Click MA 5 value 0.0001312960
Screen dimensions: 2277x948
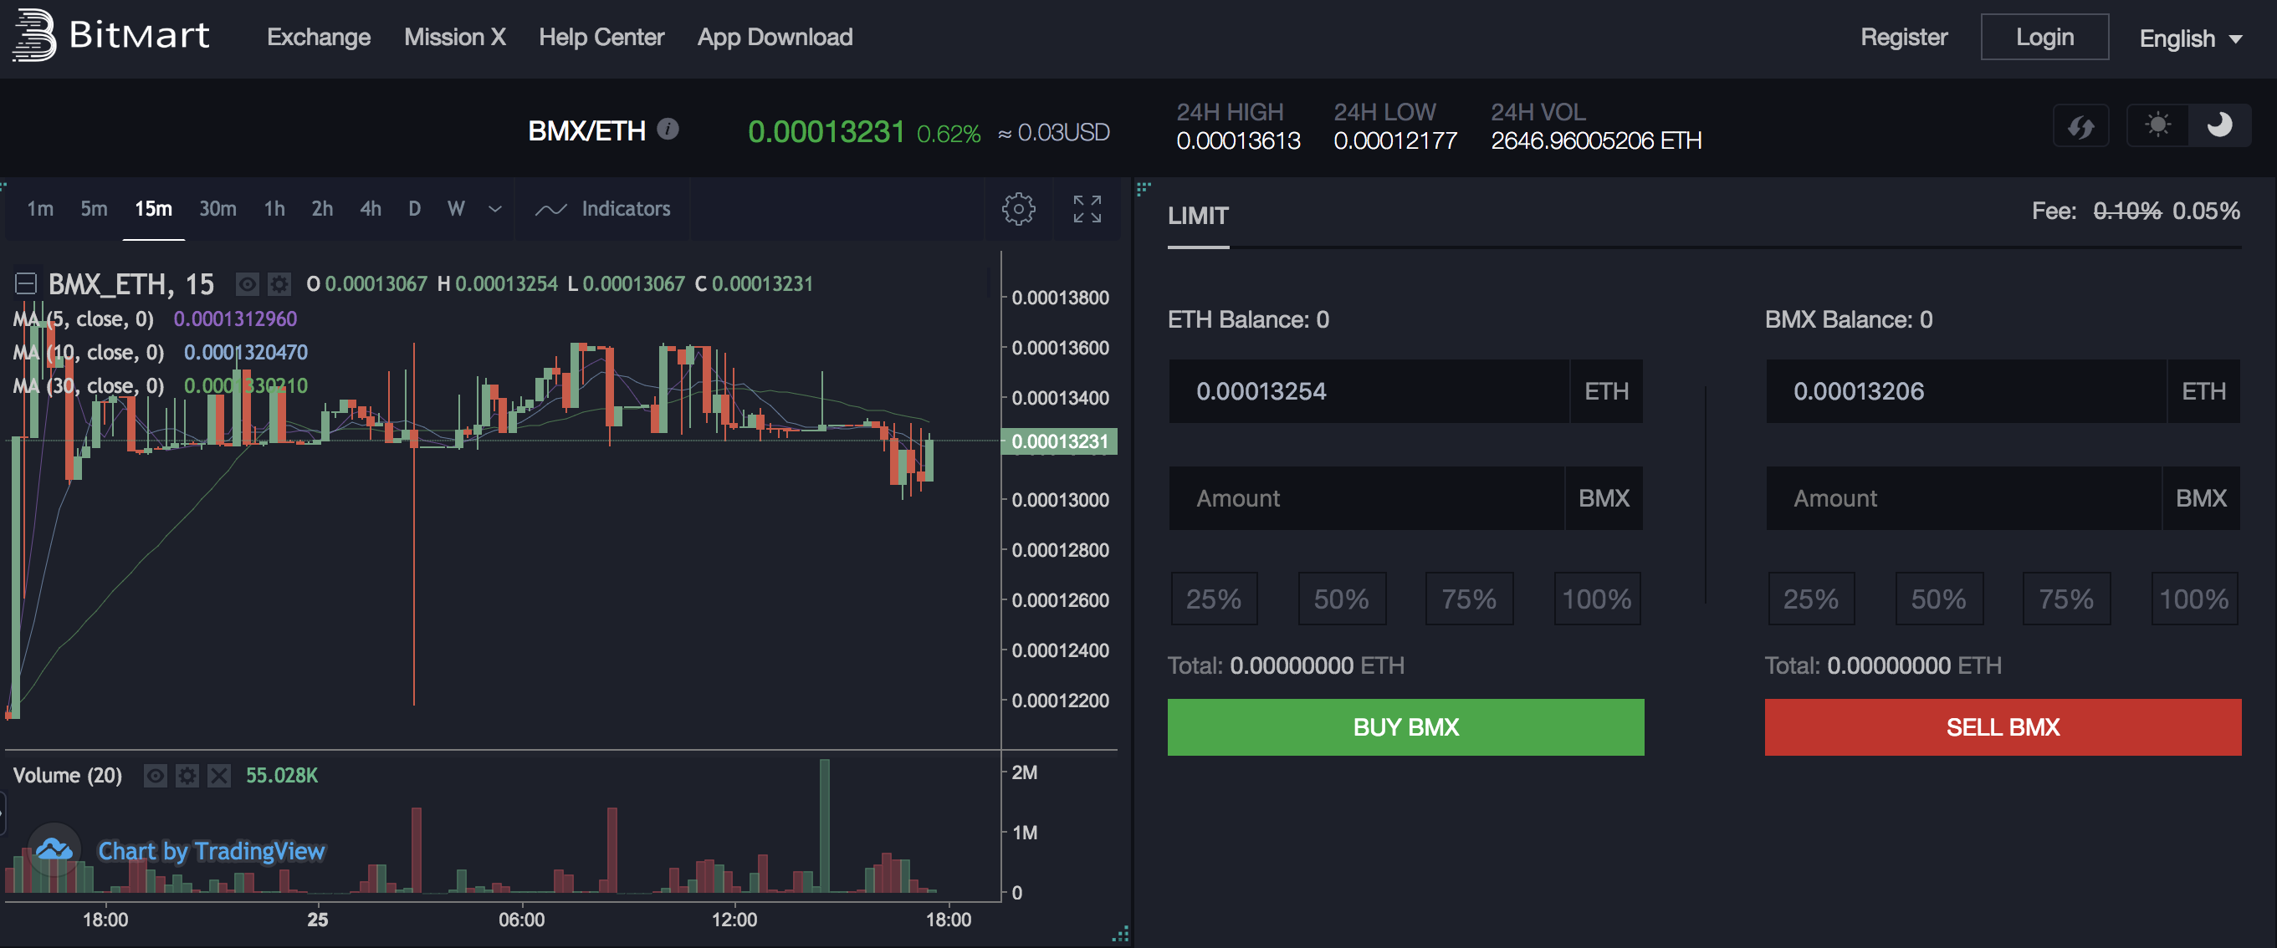pos(235,319)
